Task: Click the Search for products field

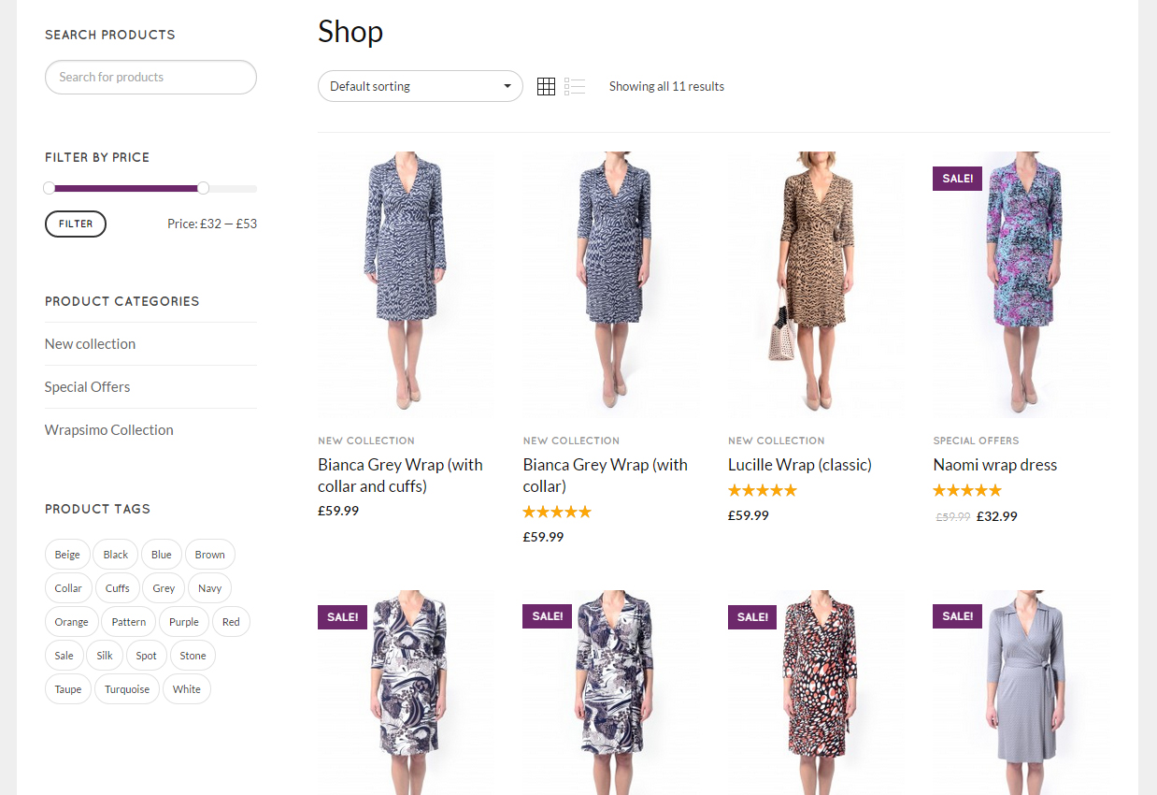Action: coord(150,78)
